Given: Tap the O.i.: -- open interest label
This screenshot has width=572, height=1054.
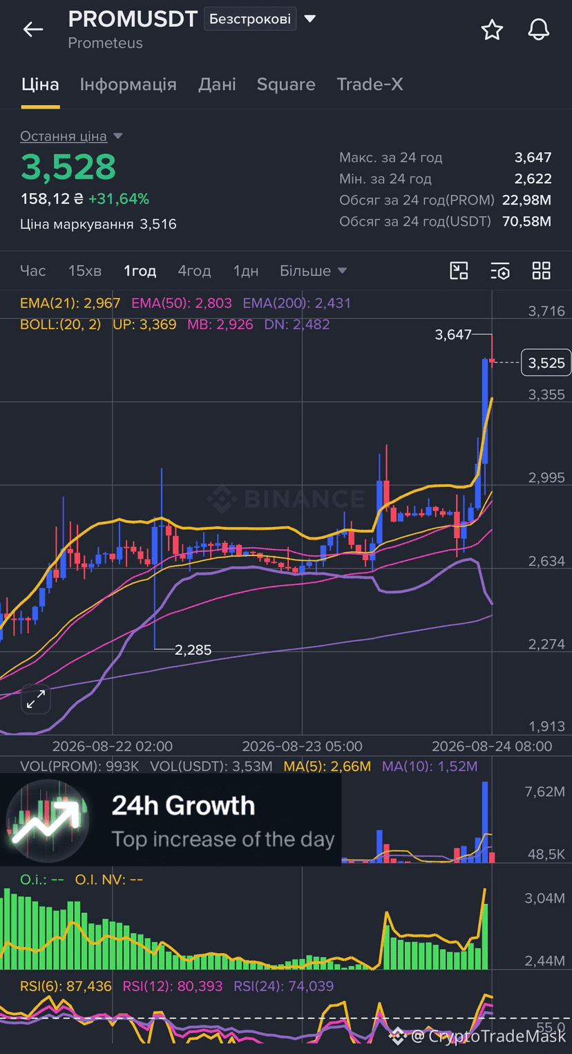Looking at the screenshot, I should click(42, 880).
